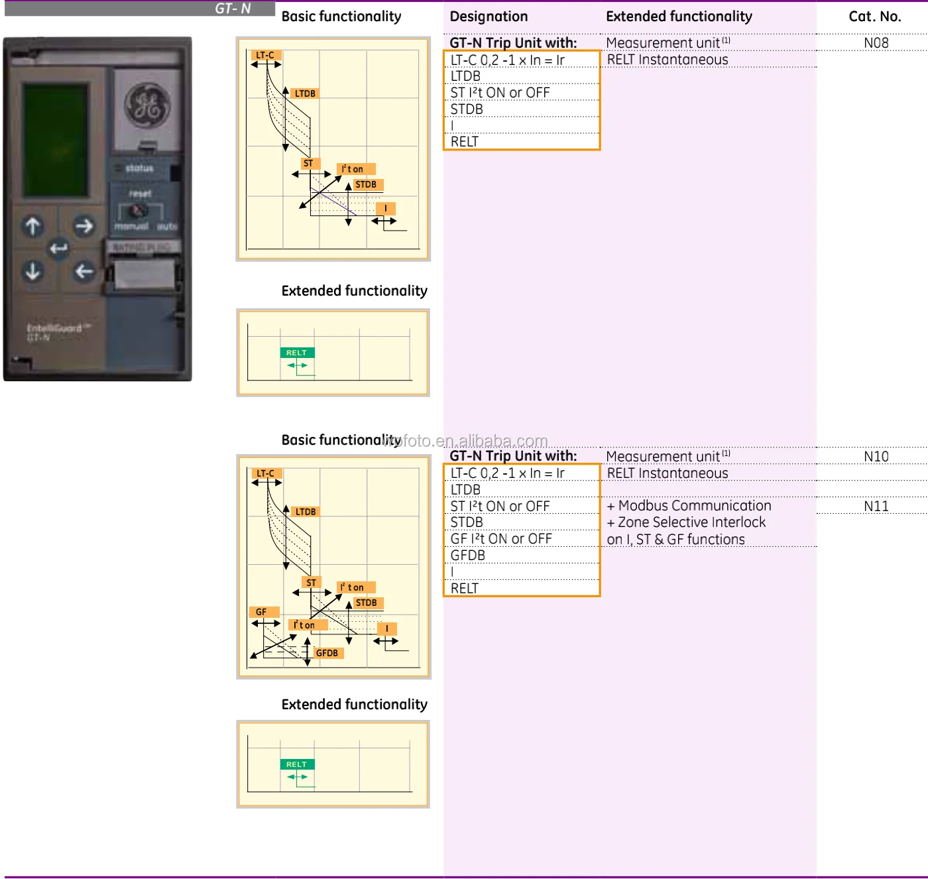928x879 pixels.
Task: Click the 'EntelliGuard GT-N' label on the device
Action: tap(58, 332)
